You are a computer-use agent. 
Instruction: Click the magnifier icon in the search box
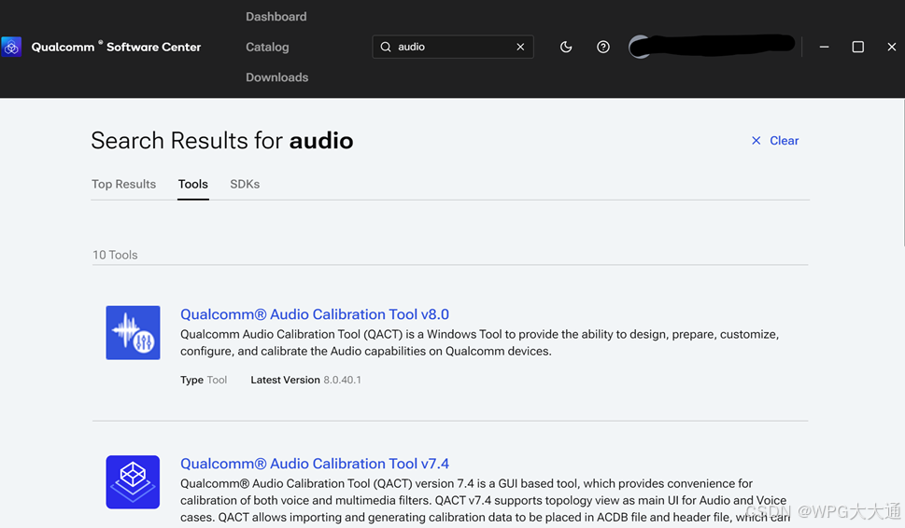386,47
